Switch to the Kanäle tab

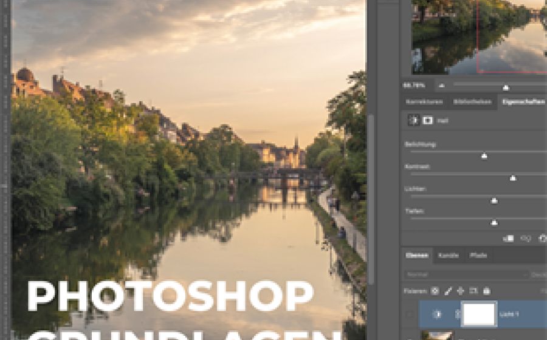pyautogui.click(x=449, y=256)
